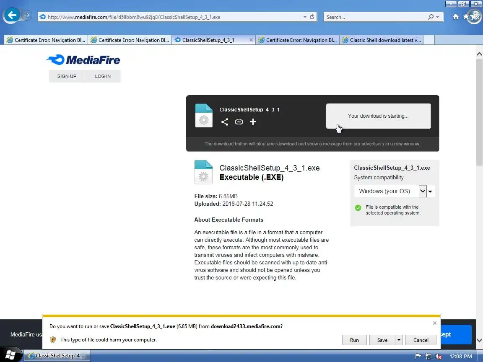Viewport: 483px width, 362px height.
Task: Open the Windows (your OS) dropdown
Action: pos(394,191)
